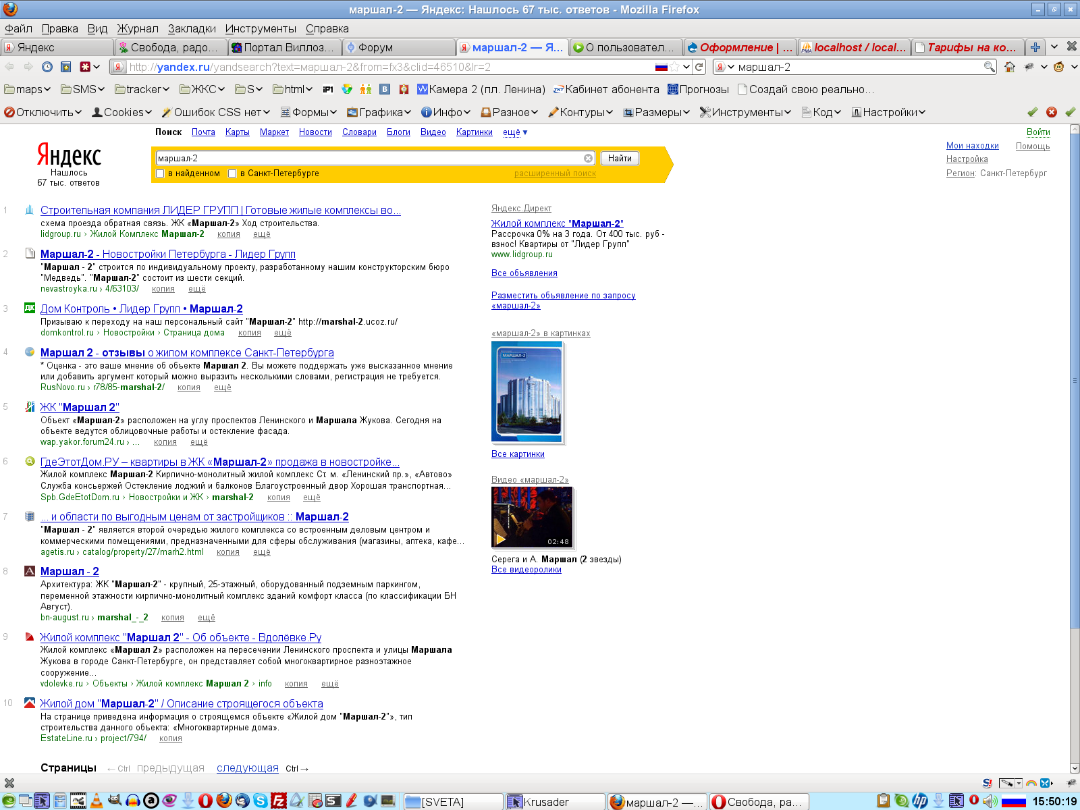Click the red error X icon in developer toolbar
The height and width of the screenshot is (810, 1080).
coord(1052,112)
